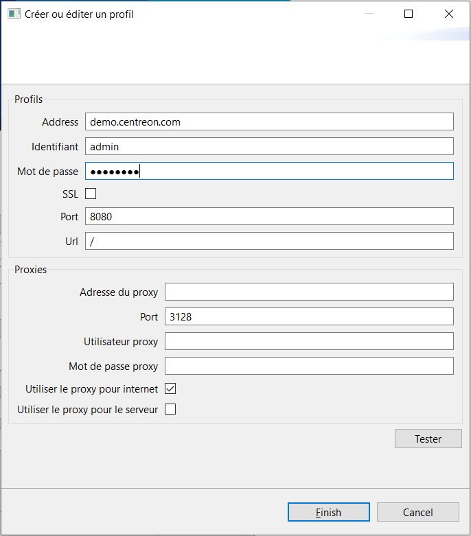Click the proxy Port field showing 3128
The width and height of the screenshot is (471, 536).
[x=309, y=316]
